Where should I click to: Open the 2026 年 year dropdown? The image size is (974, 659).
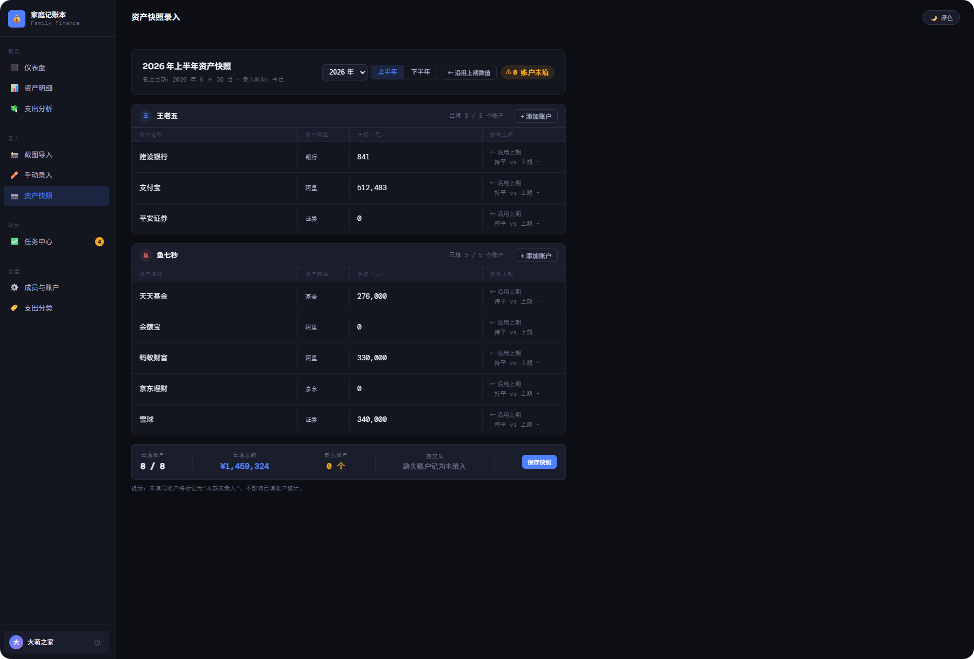(345, 72)
